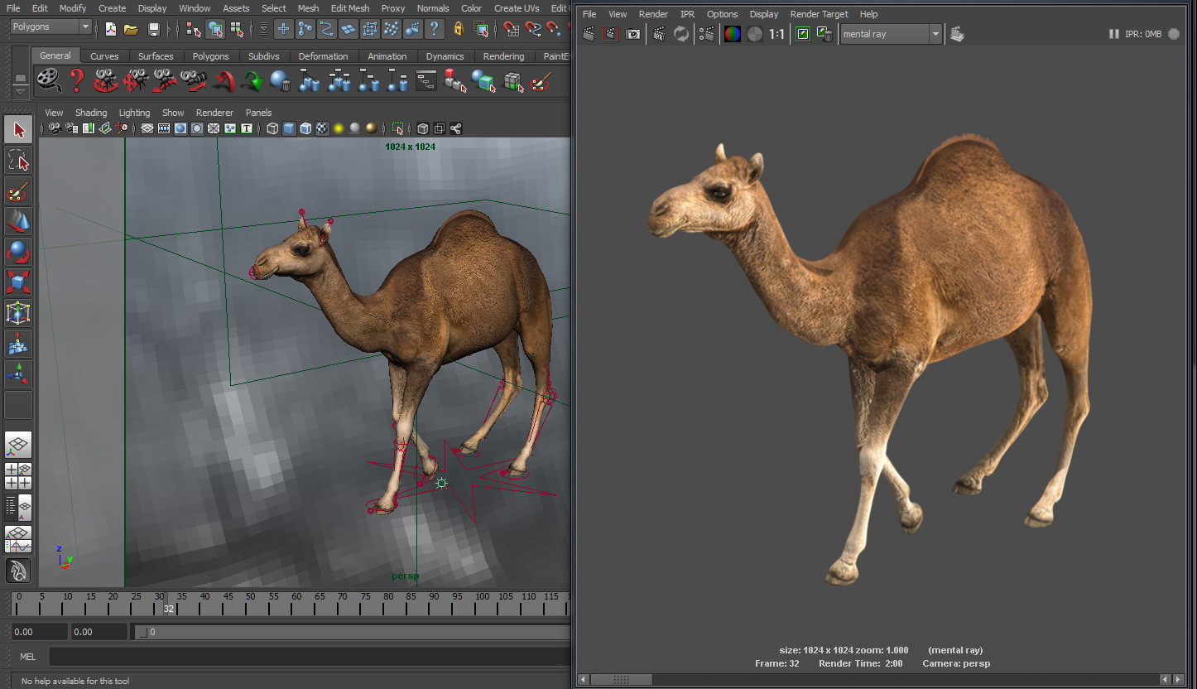The image size is (1197, 689).
Task: Display RGB channels in Render View
Action: click(x=733, y=34)
